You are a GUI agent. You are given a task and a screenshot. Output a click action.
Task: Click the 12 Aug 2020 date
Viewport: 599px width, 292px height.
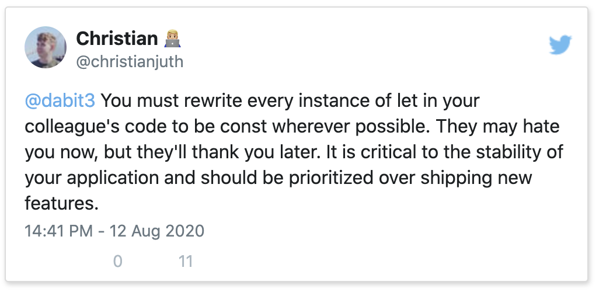click(157, 231)
